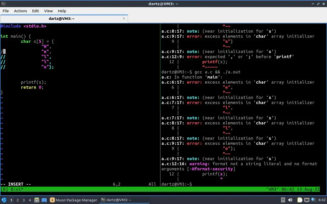Click the bottom shell prompt dartz@VM3:~$

click(177, 184)
